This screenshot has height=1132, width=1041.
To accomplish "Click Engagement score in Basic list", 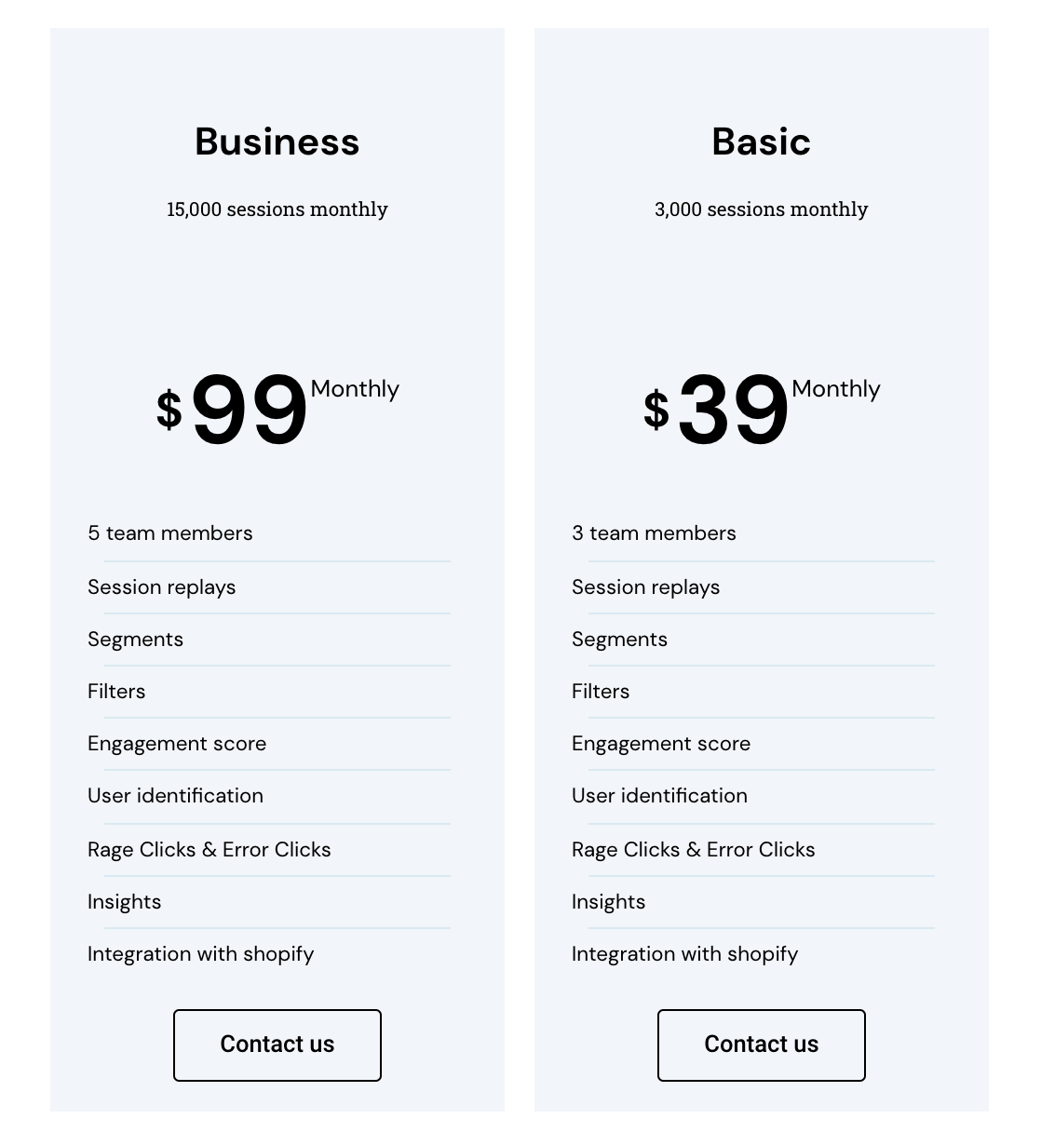I will tap(661, 744).
